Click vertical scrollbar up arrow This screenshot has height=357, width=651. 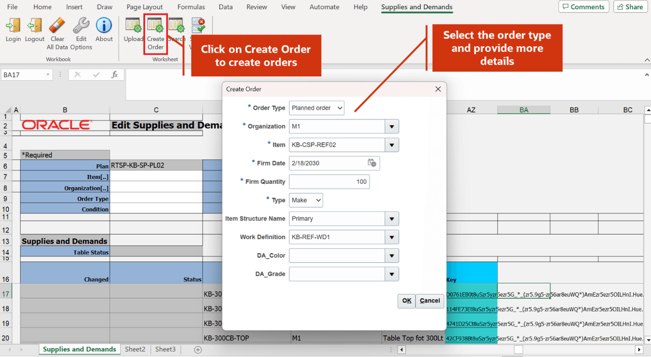pyautogui.click(x=648, y=110)
